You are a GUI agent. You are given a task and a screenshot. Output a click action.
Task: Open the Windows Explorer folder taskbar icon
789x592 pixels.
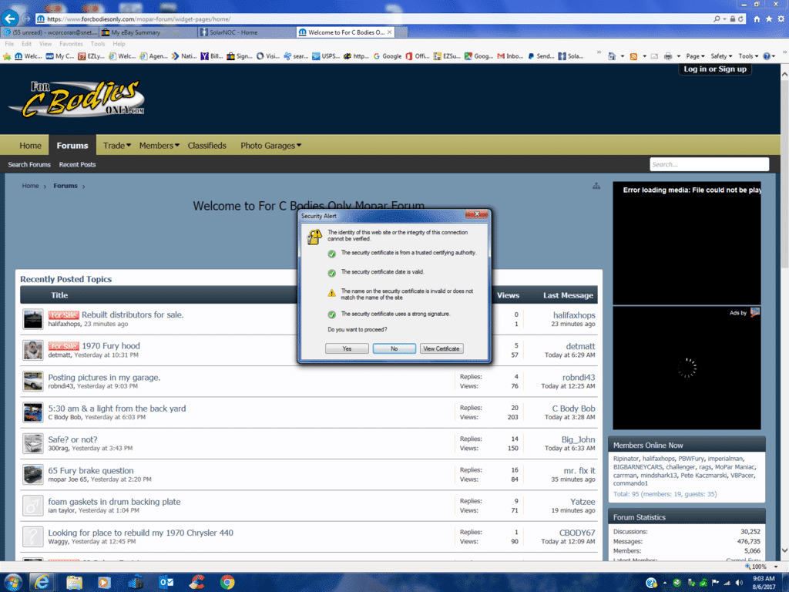pyautogui.click(x=75, y=581)
